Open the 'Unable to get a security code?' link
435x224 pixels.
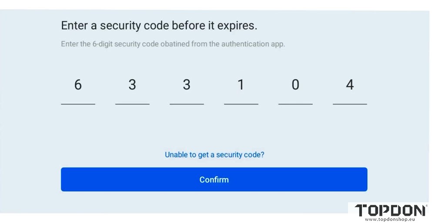[x=214, y=155]
